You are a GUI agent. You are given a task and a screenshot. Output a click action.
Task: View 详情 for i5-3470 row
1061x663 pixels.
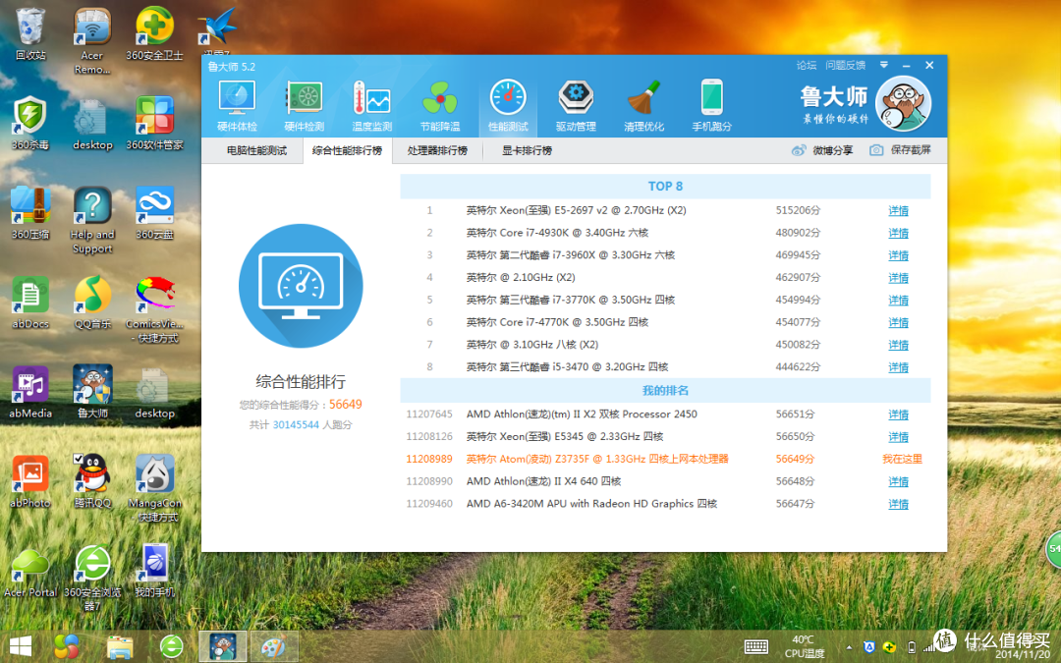tap(898, 366)
